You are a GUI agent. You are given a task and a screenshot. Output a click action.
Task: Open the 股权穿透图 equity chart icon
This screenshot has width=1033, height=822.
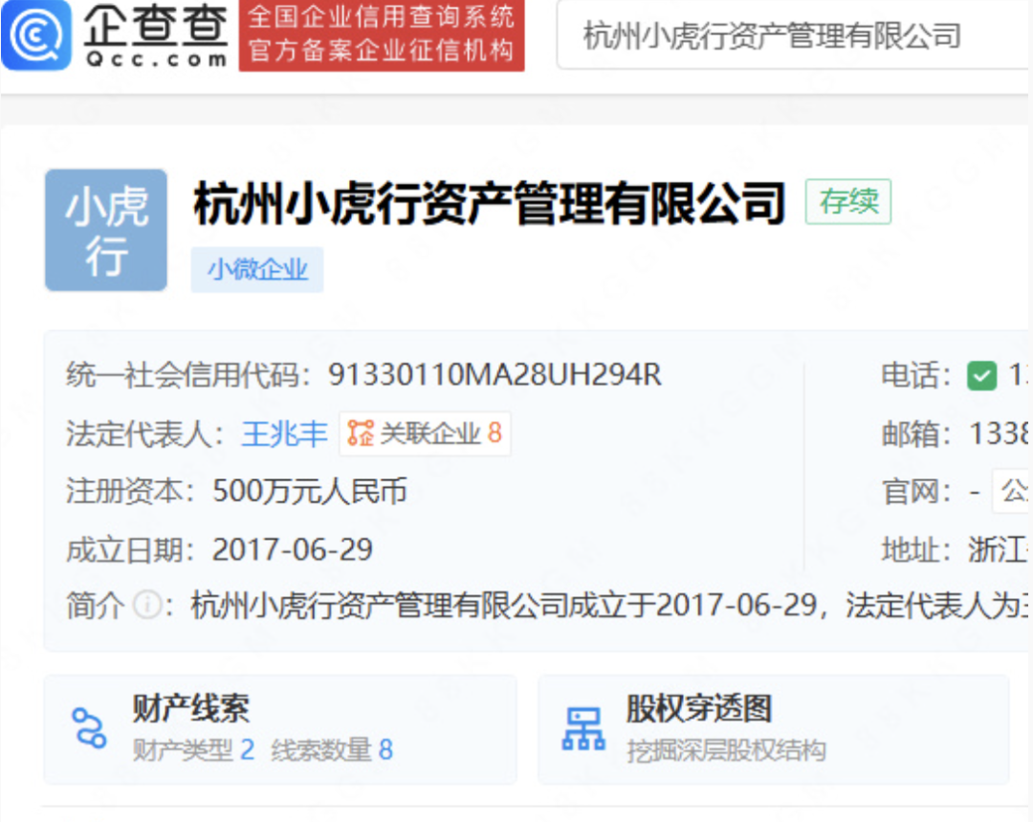coord(584,729)
